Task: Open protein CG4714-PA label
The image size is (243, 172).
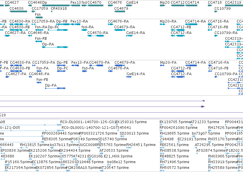Action: (196, 63)
